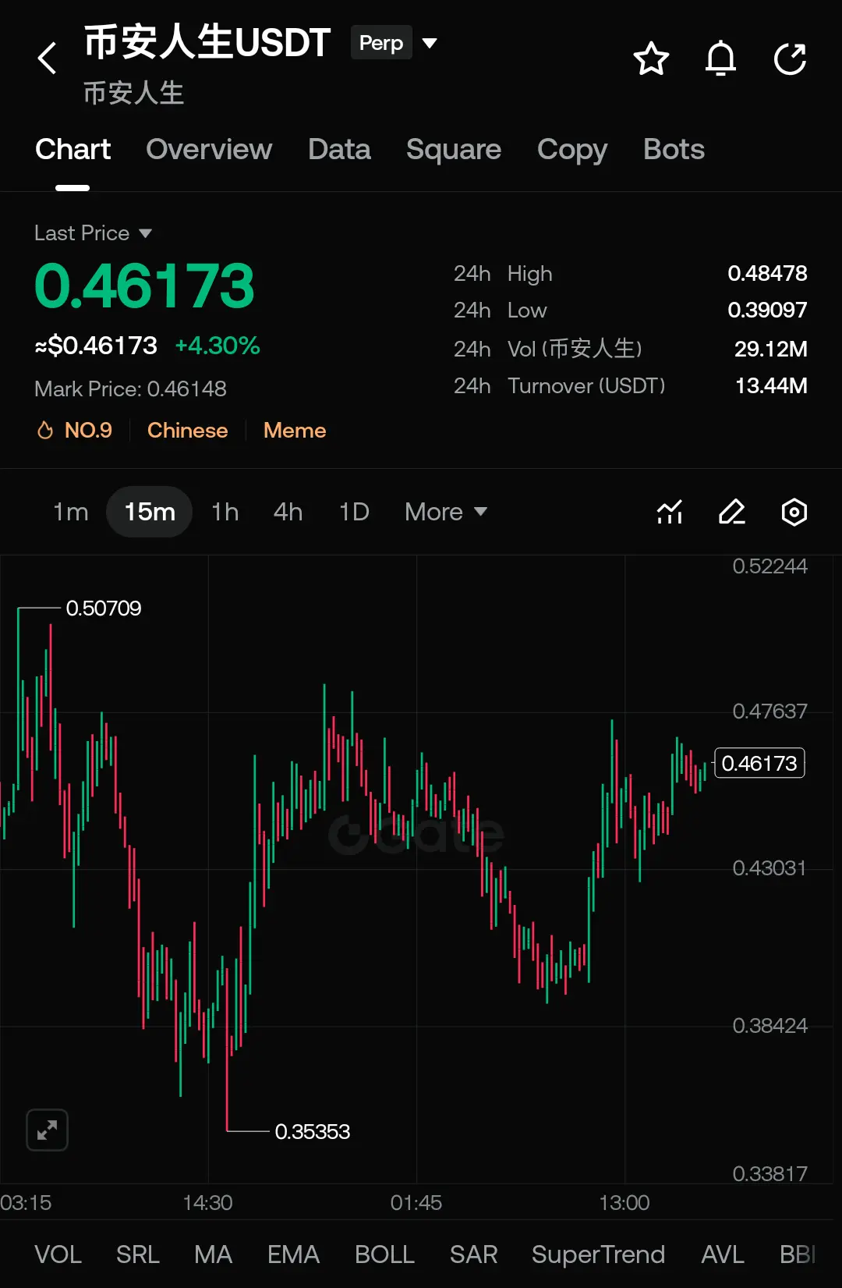Tap the +4.30% change value
842x1288 pixels.
(x=217, y=346)
